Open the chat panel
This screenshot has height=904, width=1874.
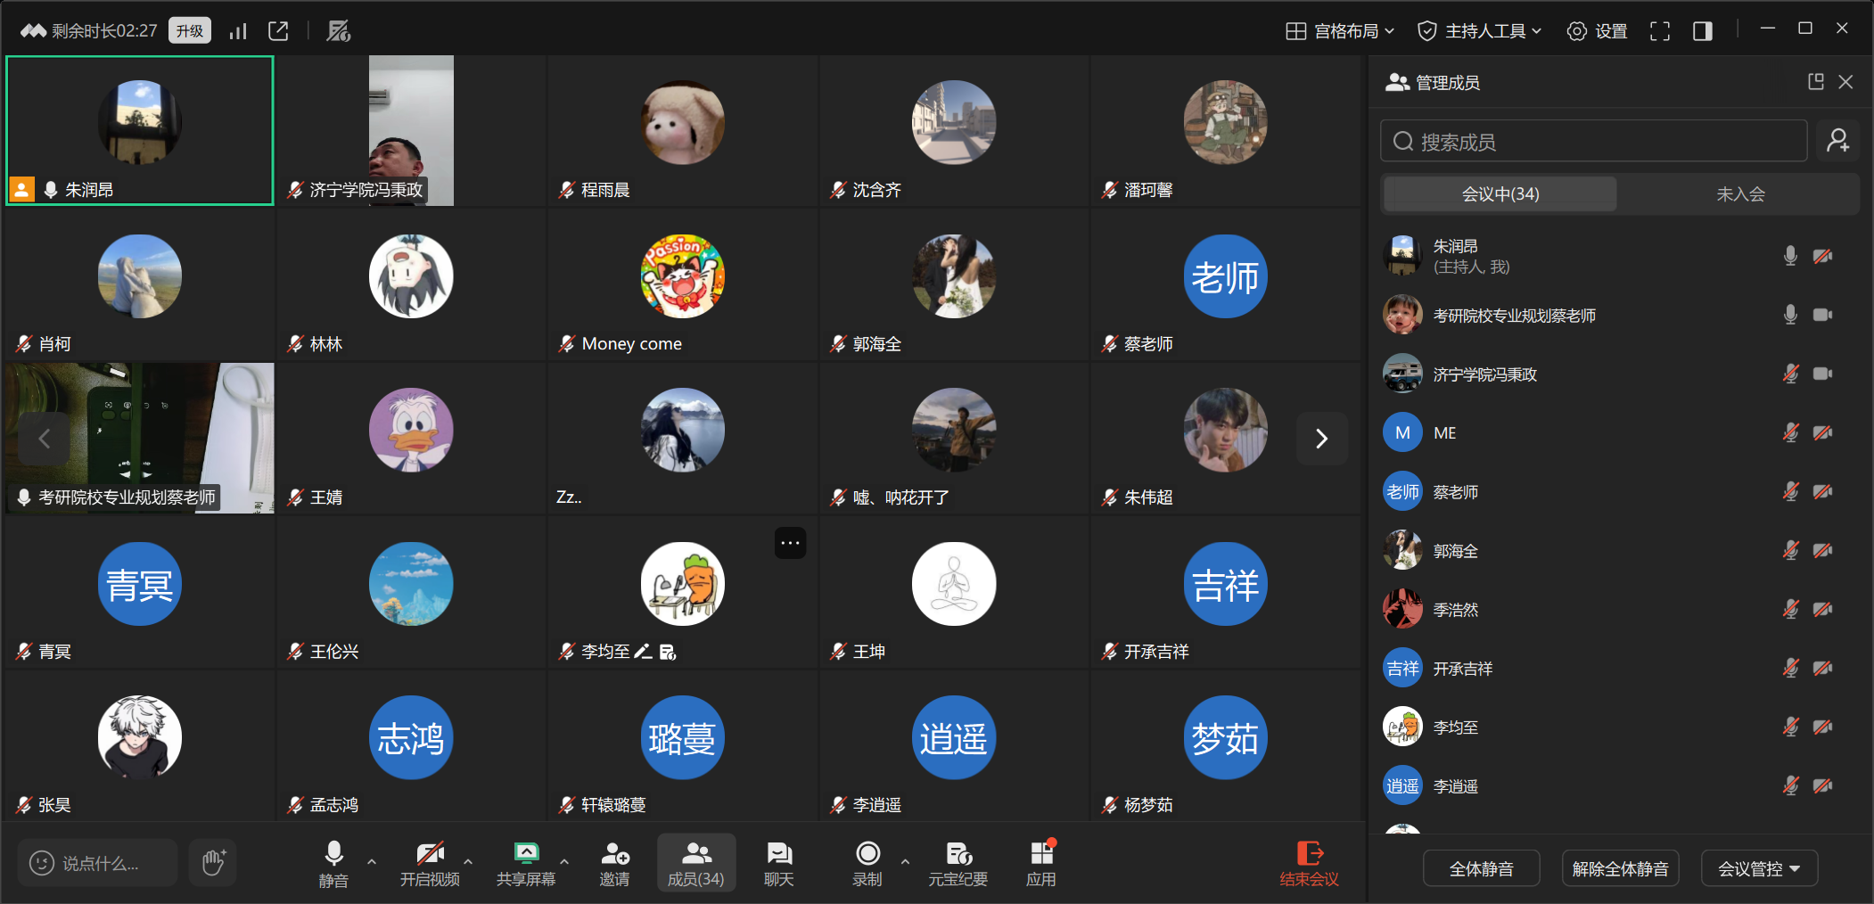(x=778, y=863)
